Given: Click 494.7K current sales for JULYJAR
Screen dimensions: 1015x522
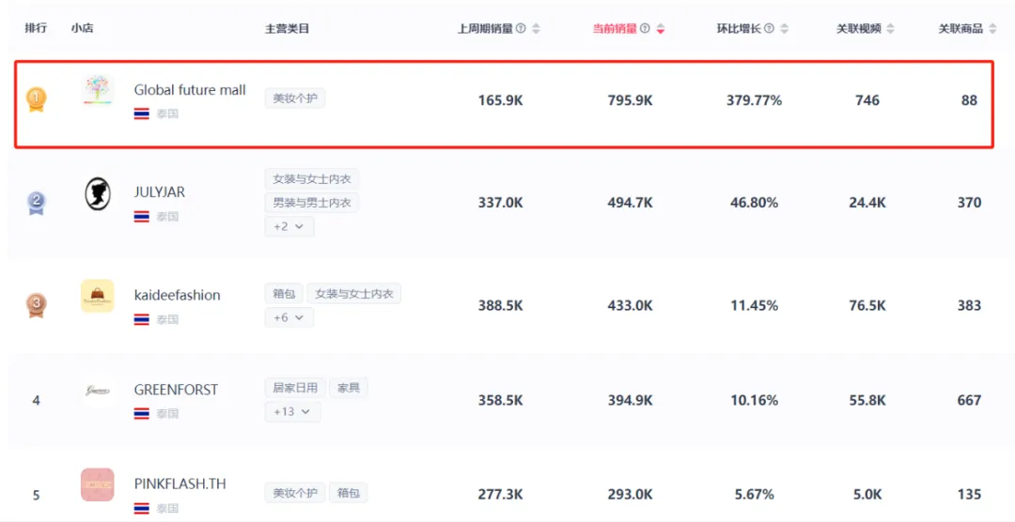Looking at the screenshot, I should (630, 203).
